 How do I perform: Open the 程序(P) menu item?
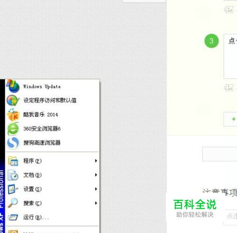click(53, 161)
